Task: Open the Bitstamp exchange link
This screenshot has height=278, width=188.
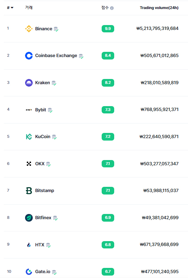Action: [x=45, y=191]
